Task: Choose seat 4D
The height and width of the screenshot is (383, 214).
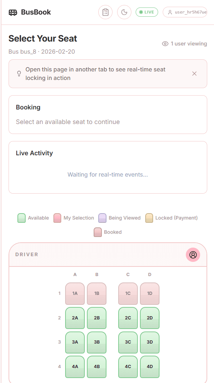Action: (x=150, y=367)
